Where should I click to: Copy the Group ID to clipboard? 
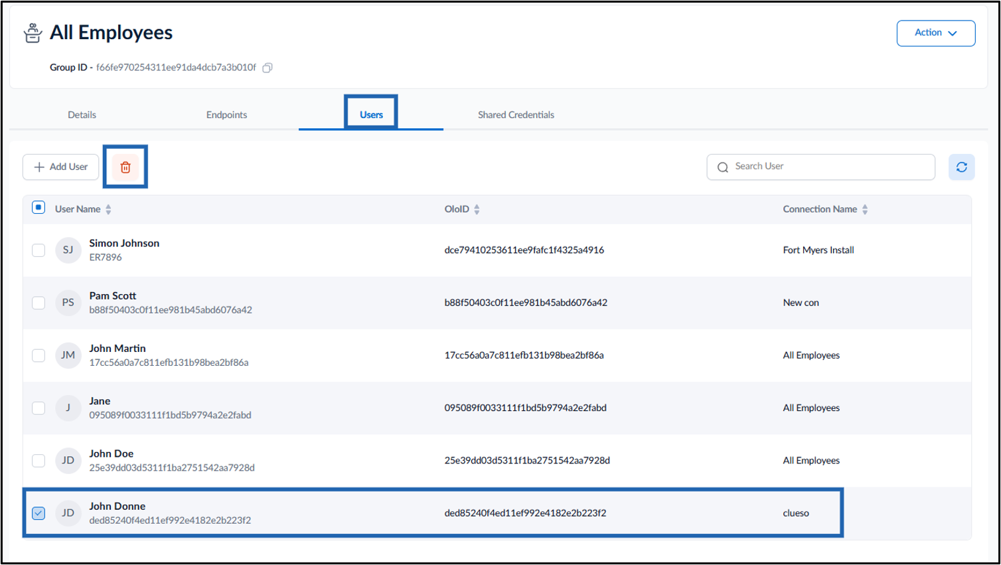pyautogui.click(x=268, y=68)
